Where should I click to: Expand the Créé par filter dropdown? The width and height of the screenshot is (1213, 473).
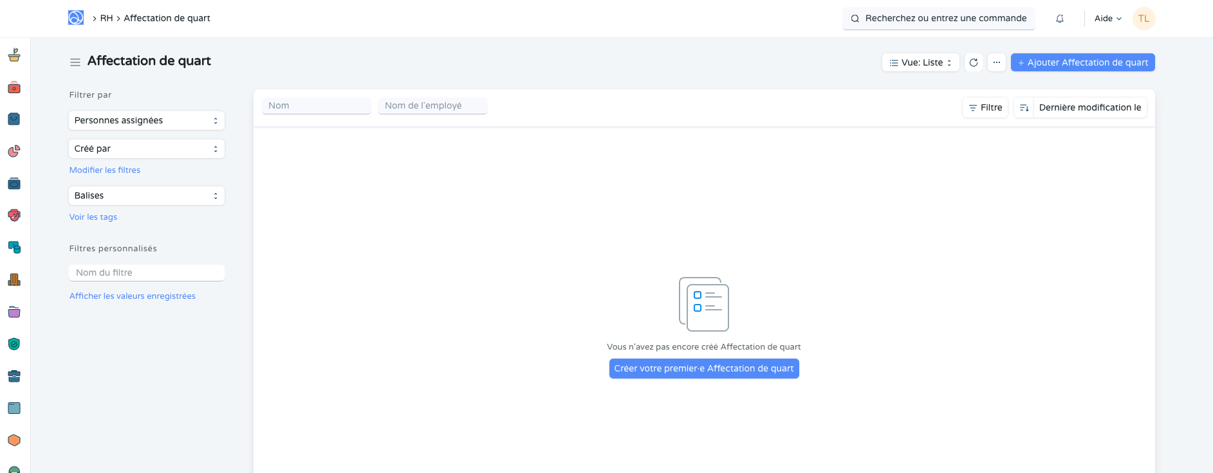click(146, 149)
